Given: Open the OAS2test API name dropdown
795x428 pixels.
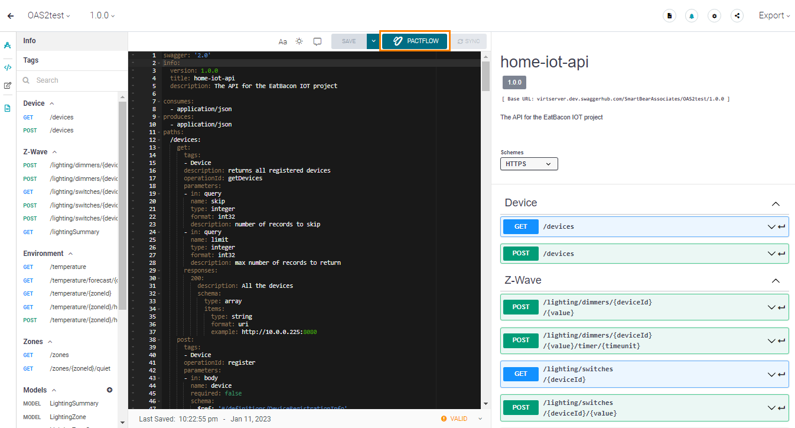Looking at the screenshot, I should 49,16.
